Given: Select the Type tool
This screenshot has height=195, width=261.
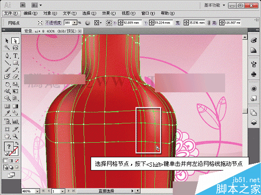Looking at the screenshot, I should pos(15,56).
